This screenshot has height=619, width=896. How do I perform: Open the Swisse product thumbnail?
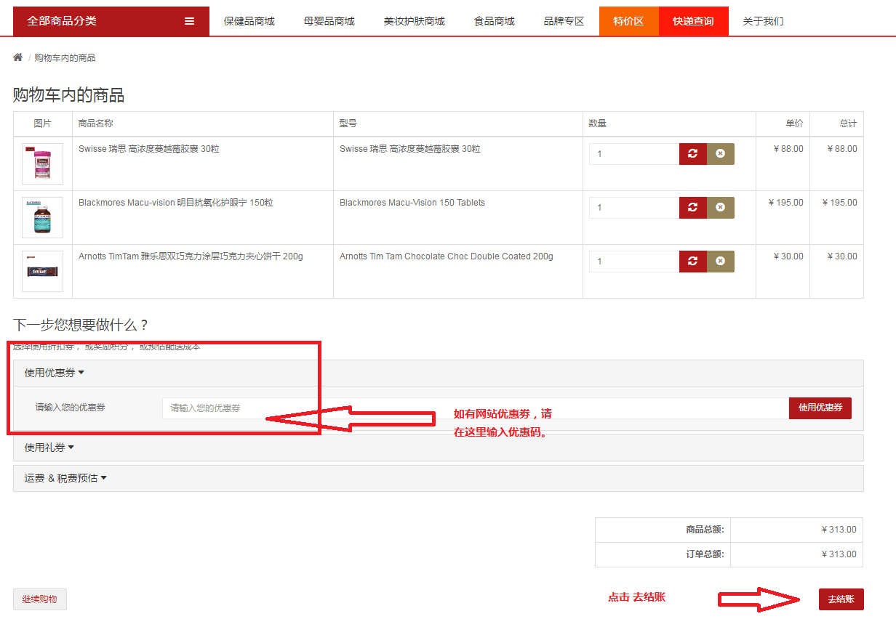click(x=42, y=163)
